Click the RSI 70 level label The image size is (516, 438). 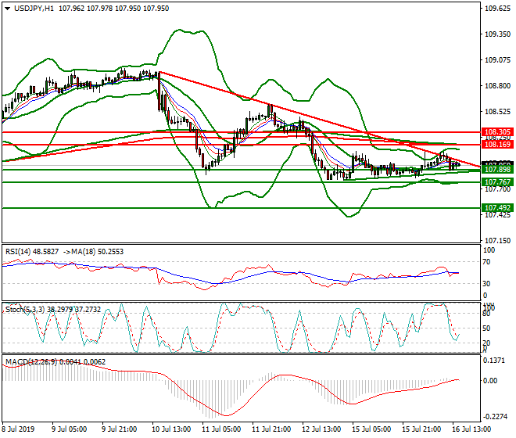point(487,262)
